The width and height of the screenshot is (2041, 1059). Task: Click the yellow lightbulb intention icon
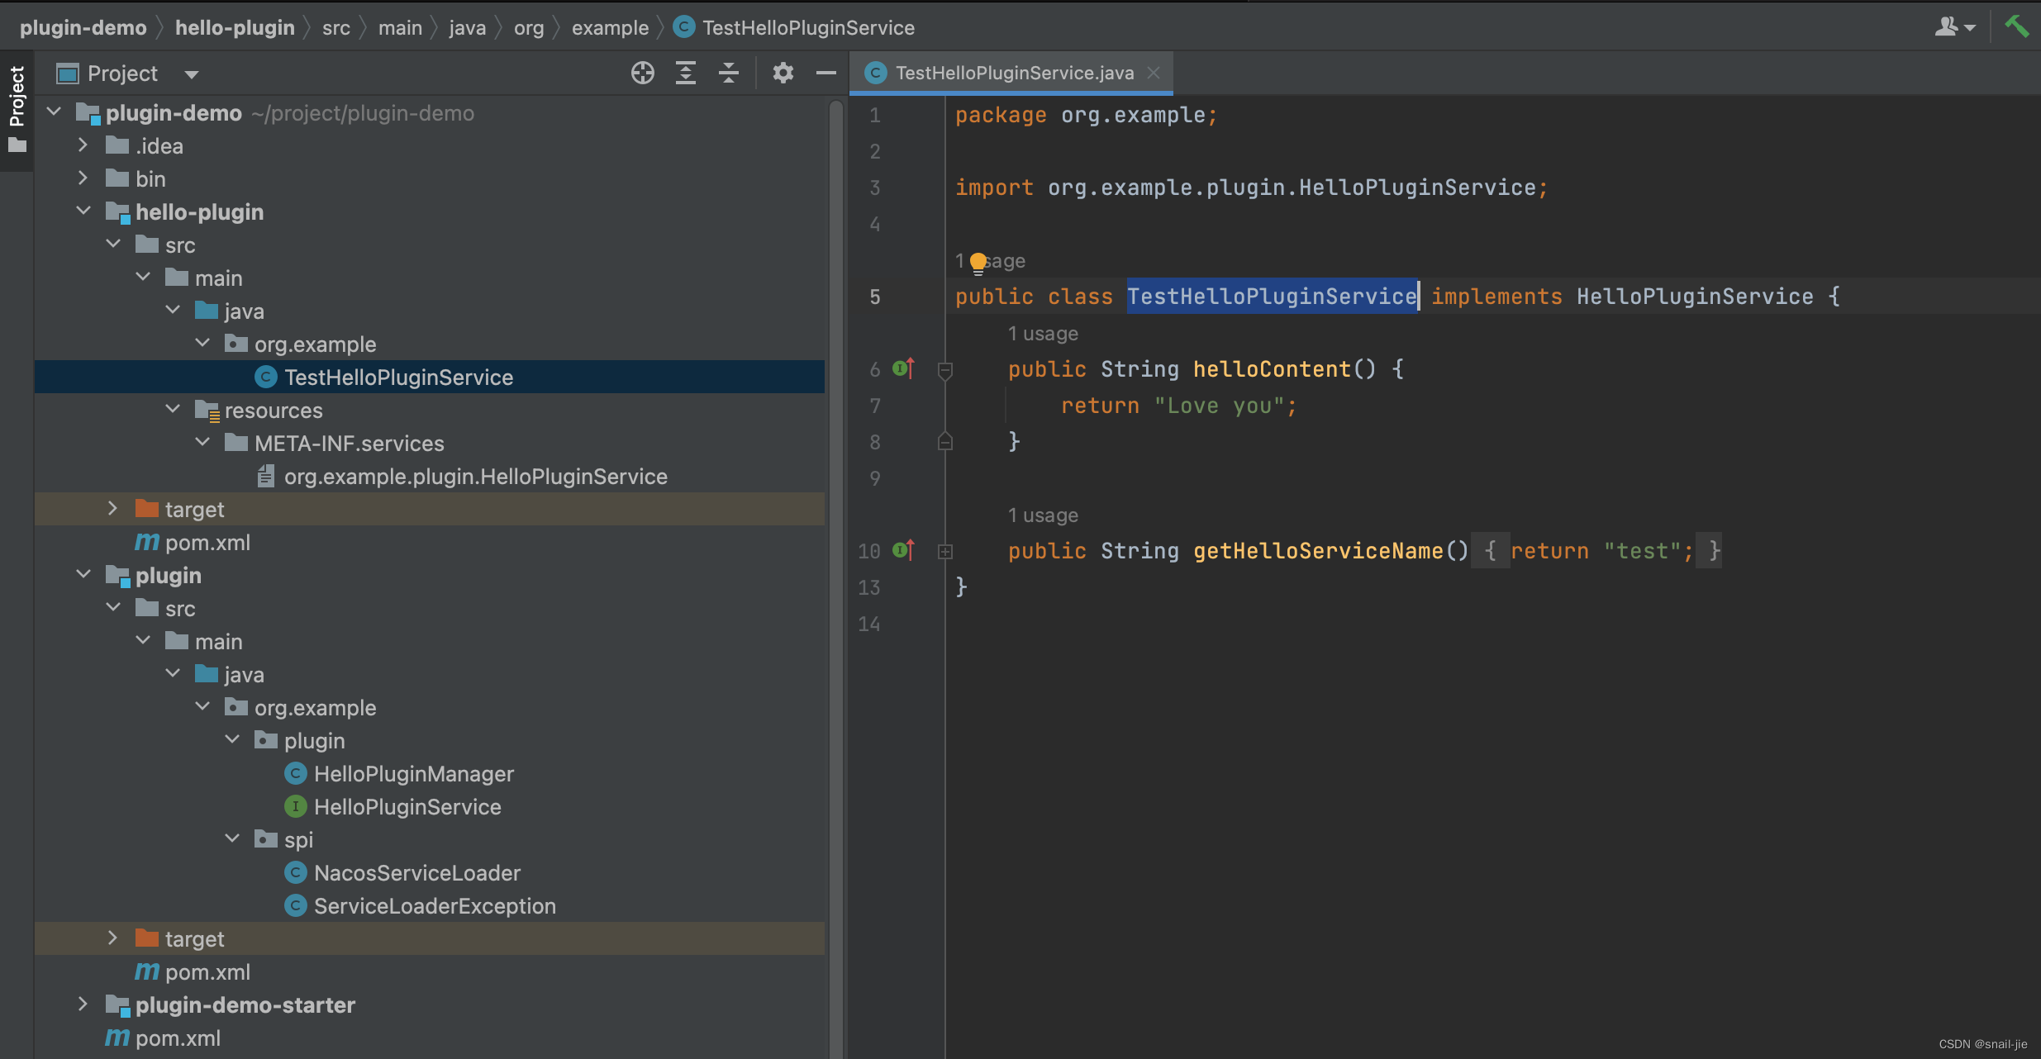[978, 263]
